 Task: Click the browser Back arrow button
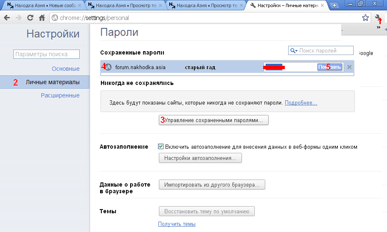pos(7,18)
